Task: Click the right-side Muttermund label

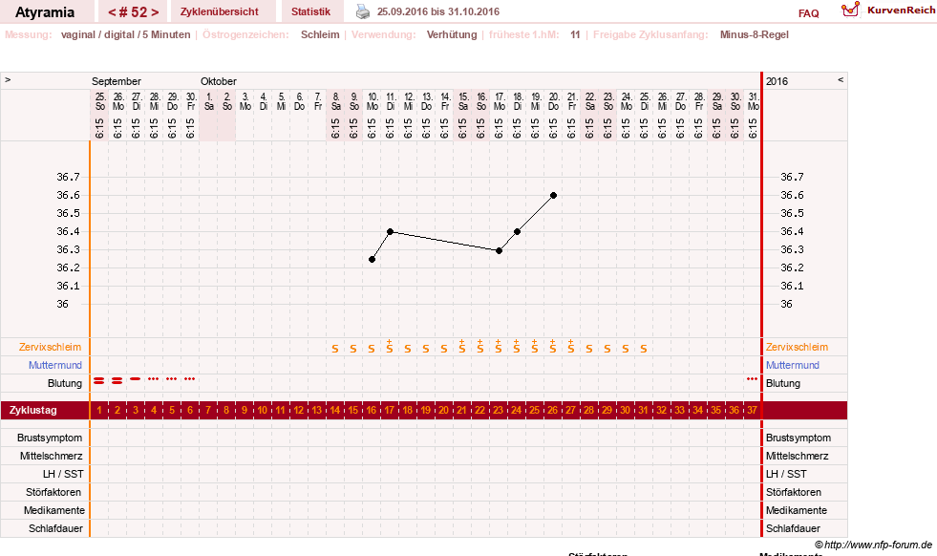Action: (793, 365)
